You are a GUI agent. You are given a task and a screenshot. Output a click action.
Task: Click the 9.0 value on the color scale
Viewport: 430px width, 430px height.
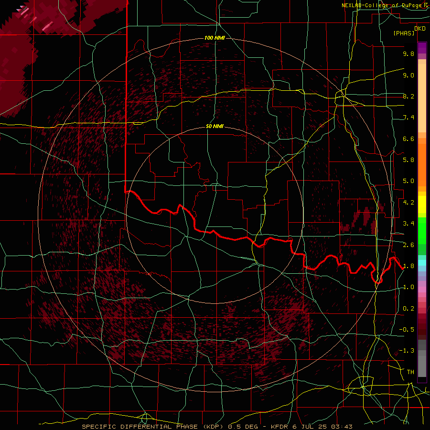[x=408, y=75]
